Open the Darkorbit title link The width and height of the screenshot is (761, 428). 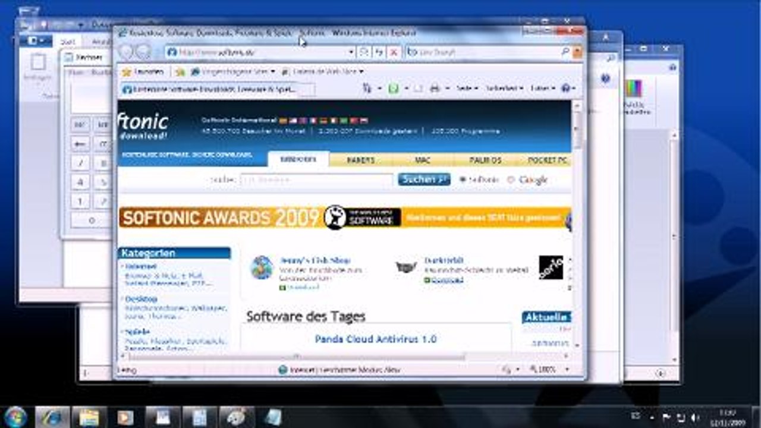[444, 260]
